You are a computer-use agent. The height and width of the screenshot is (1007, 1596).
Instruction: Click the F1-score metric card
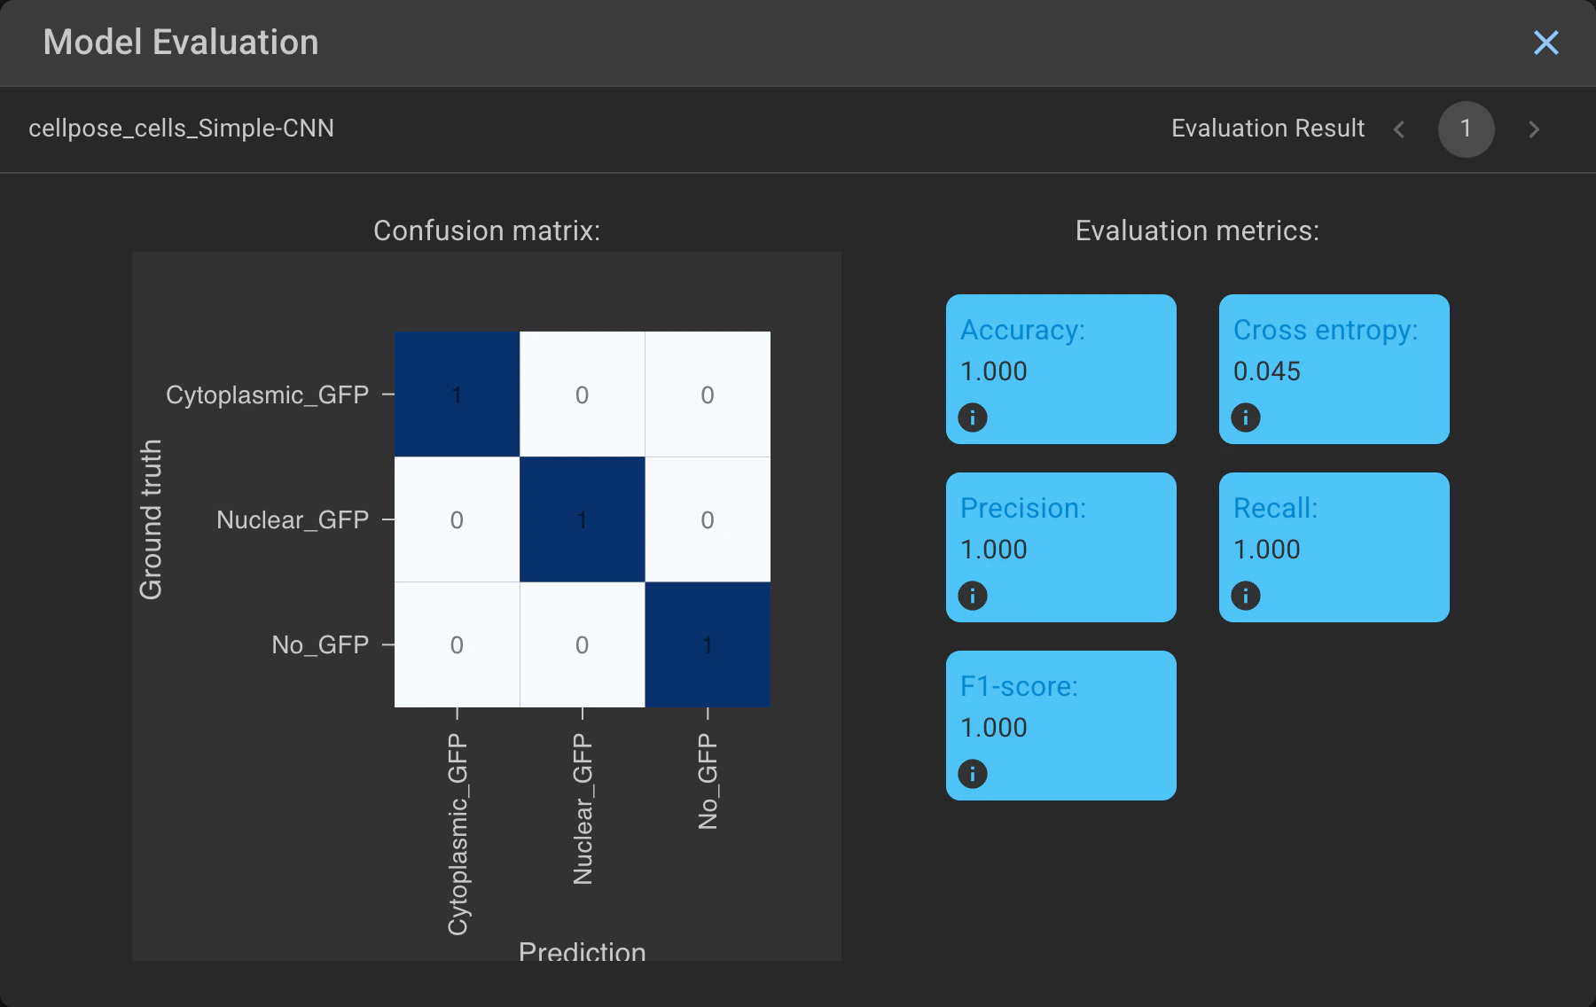point(1061,725)
